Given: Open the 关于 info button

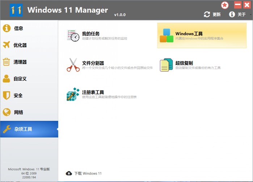Looking at the screenshot, I should click(237, 14).
